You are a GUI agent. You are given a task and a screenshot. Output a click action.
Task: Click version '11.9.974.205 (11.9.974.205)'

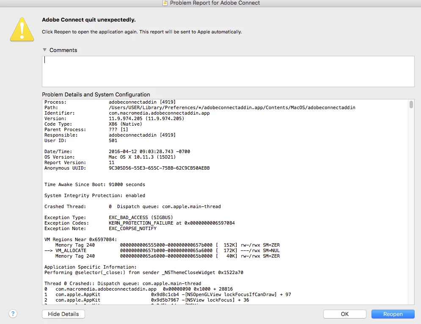(x=146, y=118)
